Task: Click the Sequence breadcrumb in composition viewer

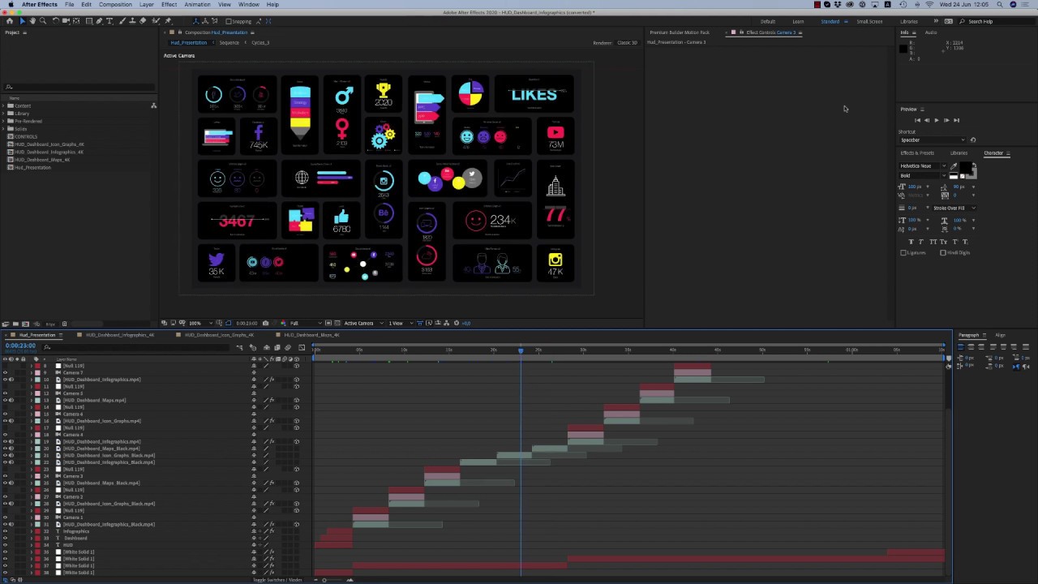Action: pyautogui.click(x=229, y=42)
